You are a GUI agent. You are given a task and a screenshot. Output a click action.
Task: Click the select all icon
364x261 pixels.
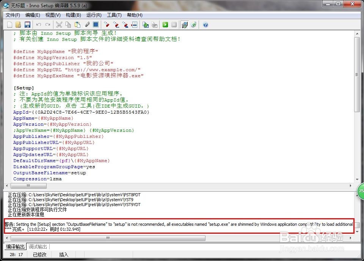[x=96, y=25]
